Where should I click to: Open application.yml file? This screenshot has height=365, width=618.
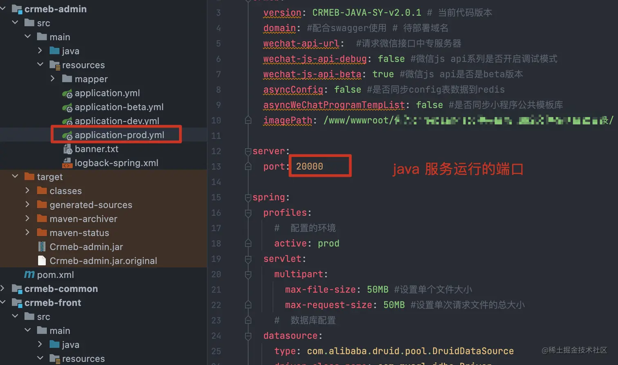[x=107, y=93]
